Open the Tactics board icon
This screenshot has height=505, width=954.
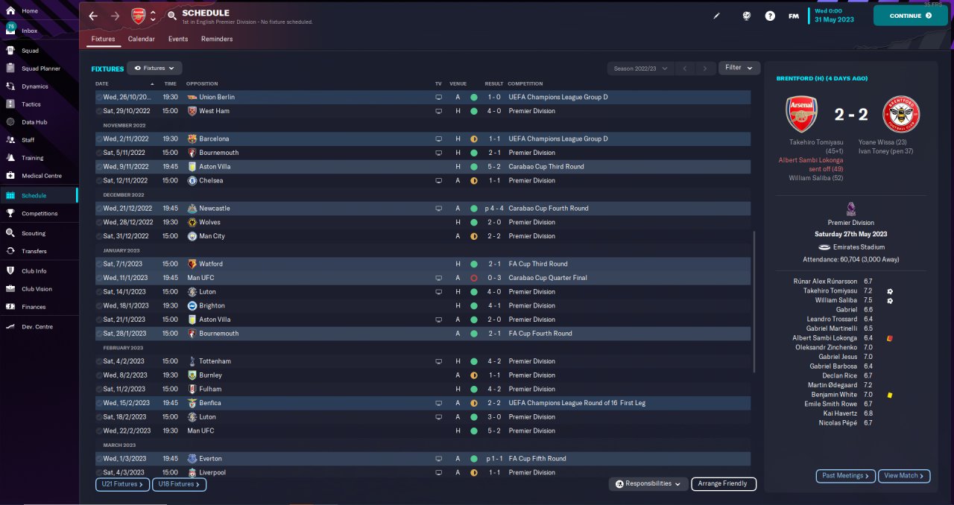click(10, 104)
